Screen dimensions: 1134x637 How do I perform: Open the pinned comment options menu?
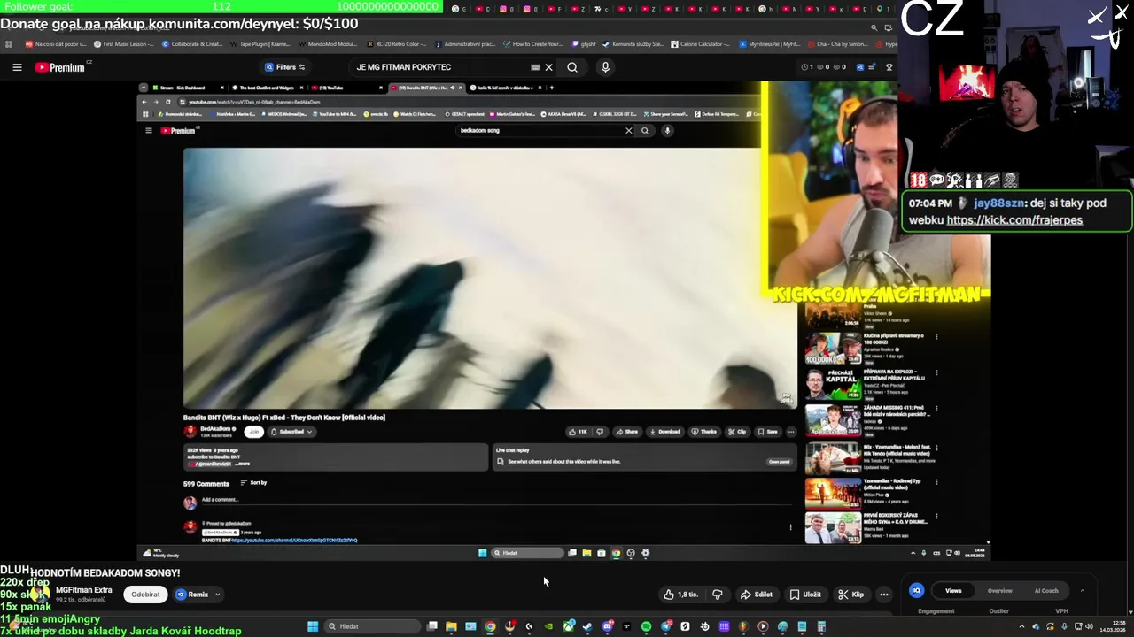(x=790, y=527)
